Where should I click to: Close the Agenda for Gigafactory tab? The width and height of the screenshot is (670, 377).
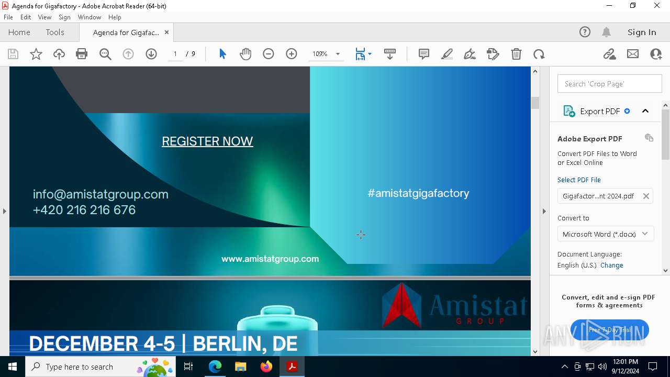tap(166, 32)
